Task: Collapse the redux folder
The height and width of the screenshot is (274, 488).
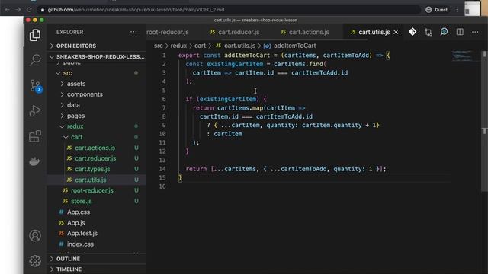Action: coord(97,126)
